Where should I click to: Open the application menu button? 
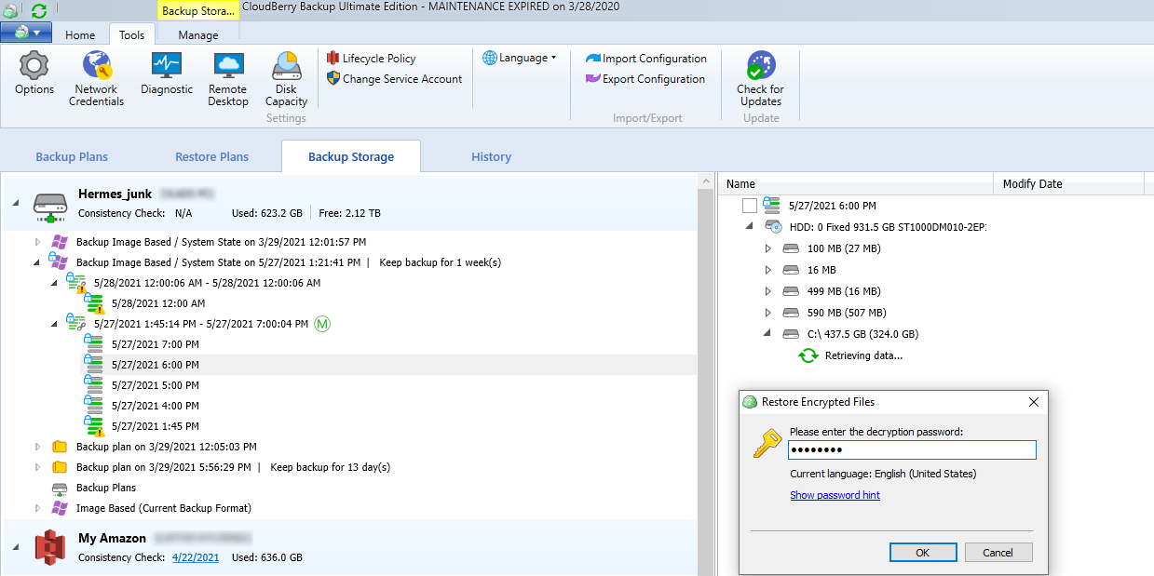(x=26, y=33)
